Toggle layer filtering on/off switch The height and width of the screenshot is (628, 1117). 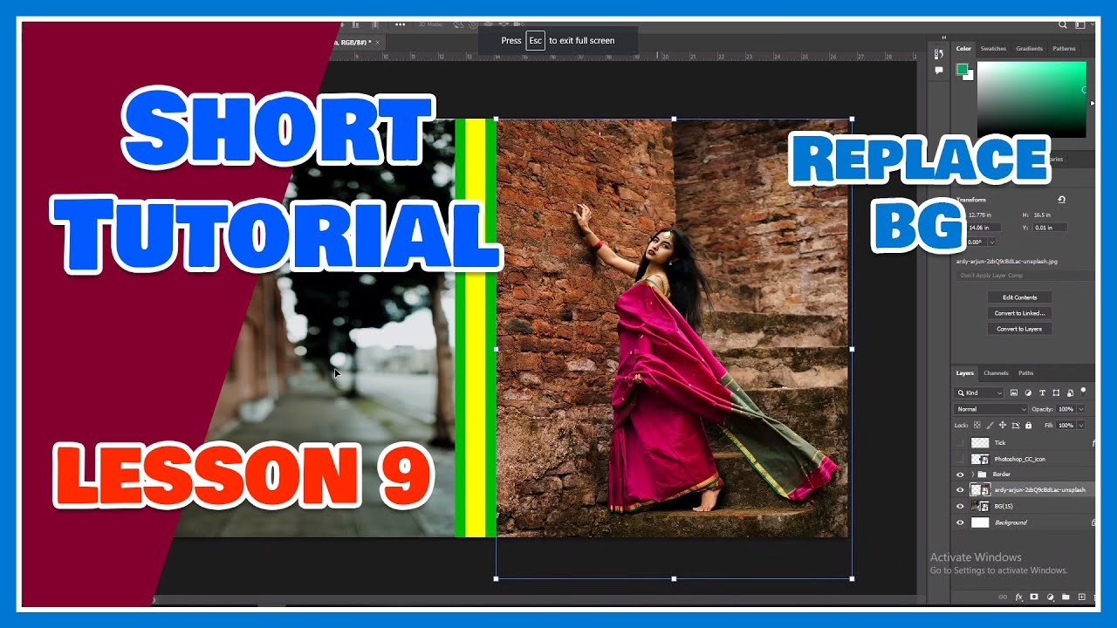click(x=1083, y=392)
